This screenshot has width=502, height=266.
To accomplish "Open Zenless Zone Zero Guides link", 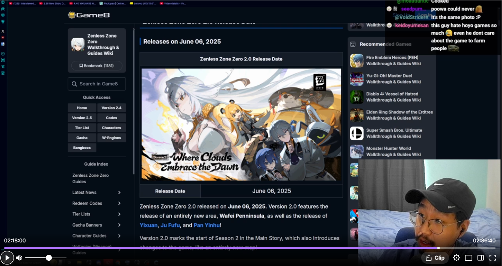I will click(x=91, y=178).
